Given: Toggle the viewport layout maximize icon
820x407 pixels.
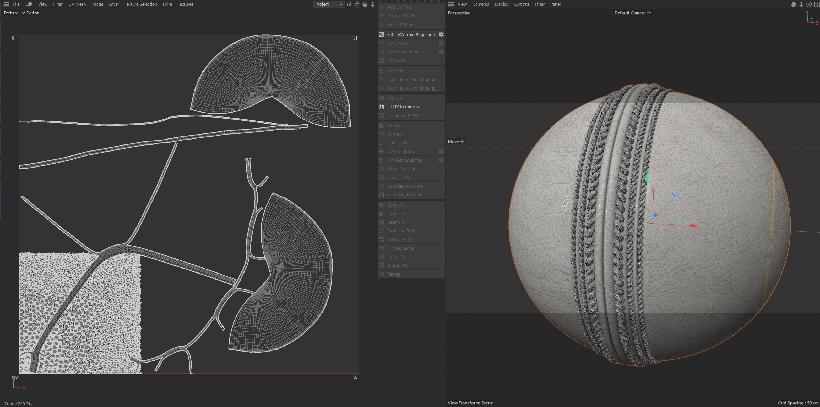Looking at the screenshot, I should [817, 4].
